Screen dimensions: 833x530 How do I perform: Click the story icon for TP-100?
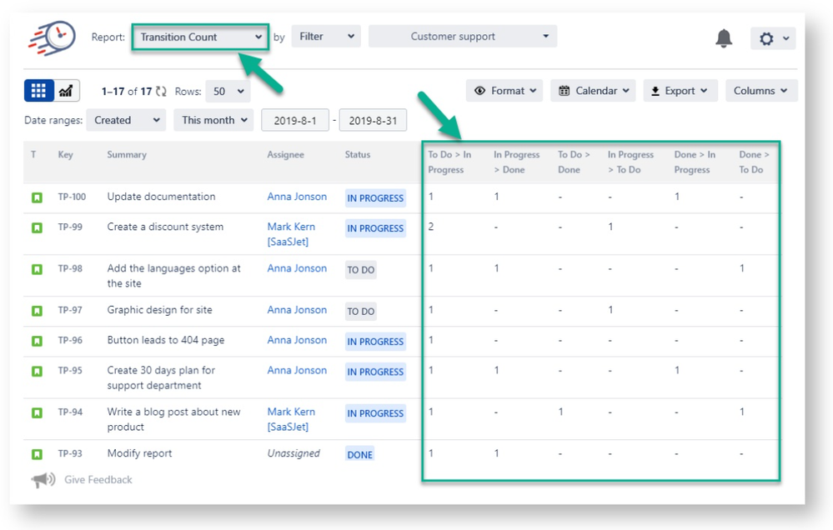tap(37, 197)
